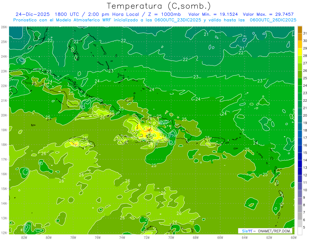The width and height of the screenshot is (312, 241).
Task: Click the 62W longitude axis label
Action: (269, 237)
